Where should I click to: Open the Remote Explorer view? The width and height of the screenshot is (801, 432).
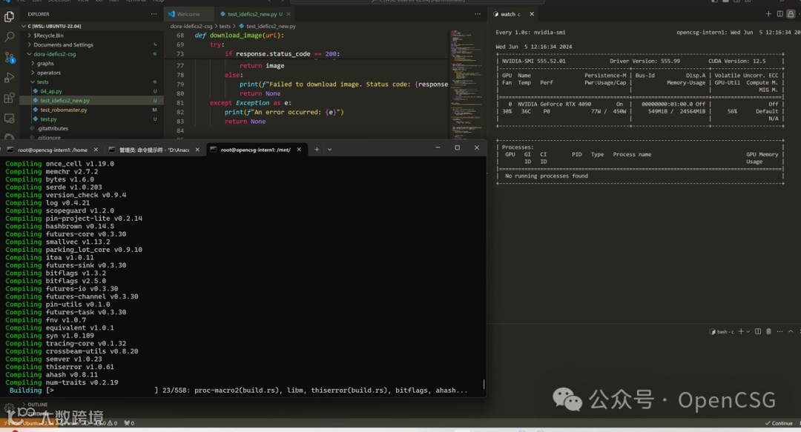coord(9,119)
